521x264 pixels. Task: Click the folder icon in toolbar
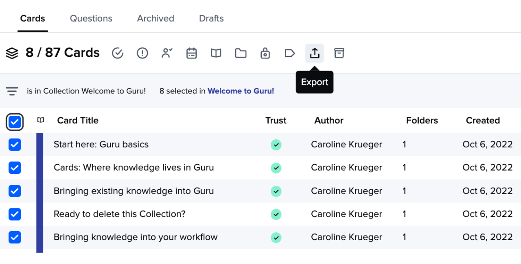241,53
